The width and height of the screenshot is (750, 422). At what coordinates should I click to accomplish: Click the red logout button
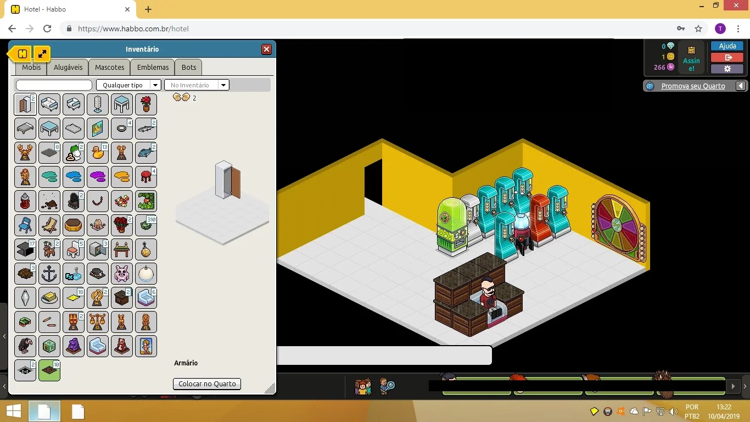tap(727, 57)
